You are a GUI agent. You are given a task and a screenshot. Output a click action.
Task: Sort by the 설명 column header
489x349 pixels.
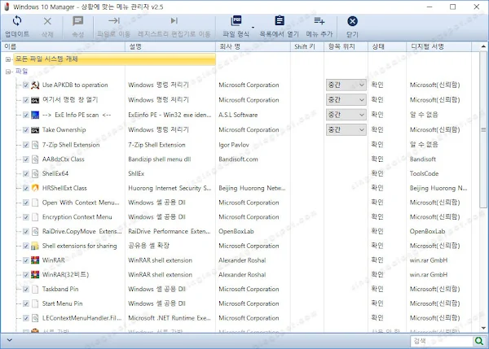click(170, 46)
